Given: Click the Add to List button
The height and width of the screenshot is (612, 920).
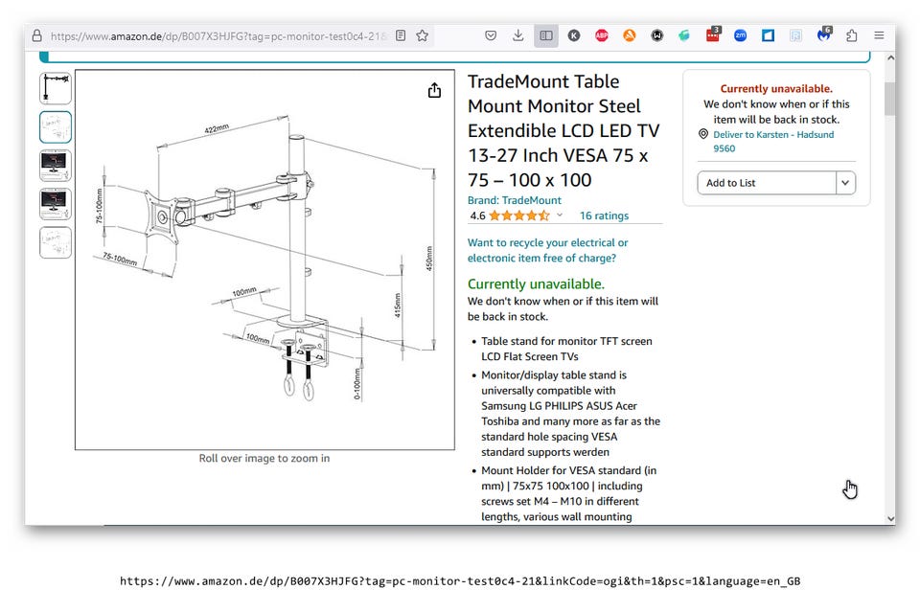Looking at the screenshot, I should pyautogui.click(x=767, y=183).
